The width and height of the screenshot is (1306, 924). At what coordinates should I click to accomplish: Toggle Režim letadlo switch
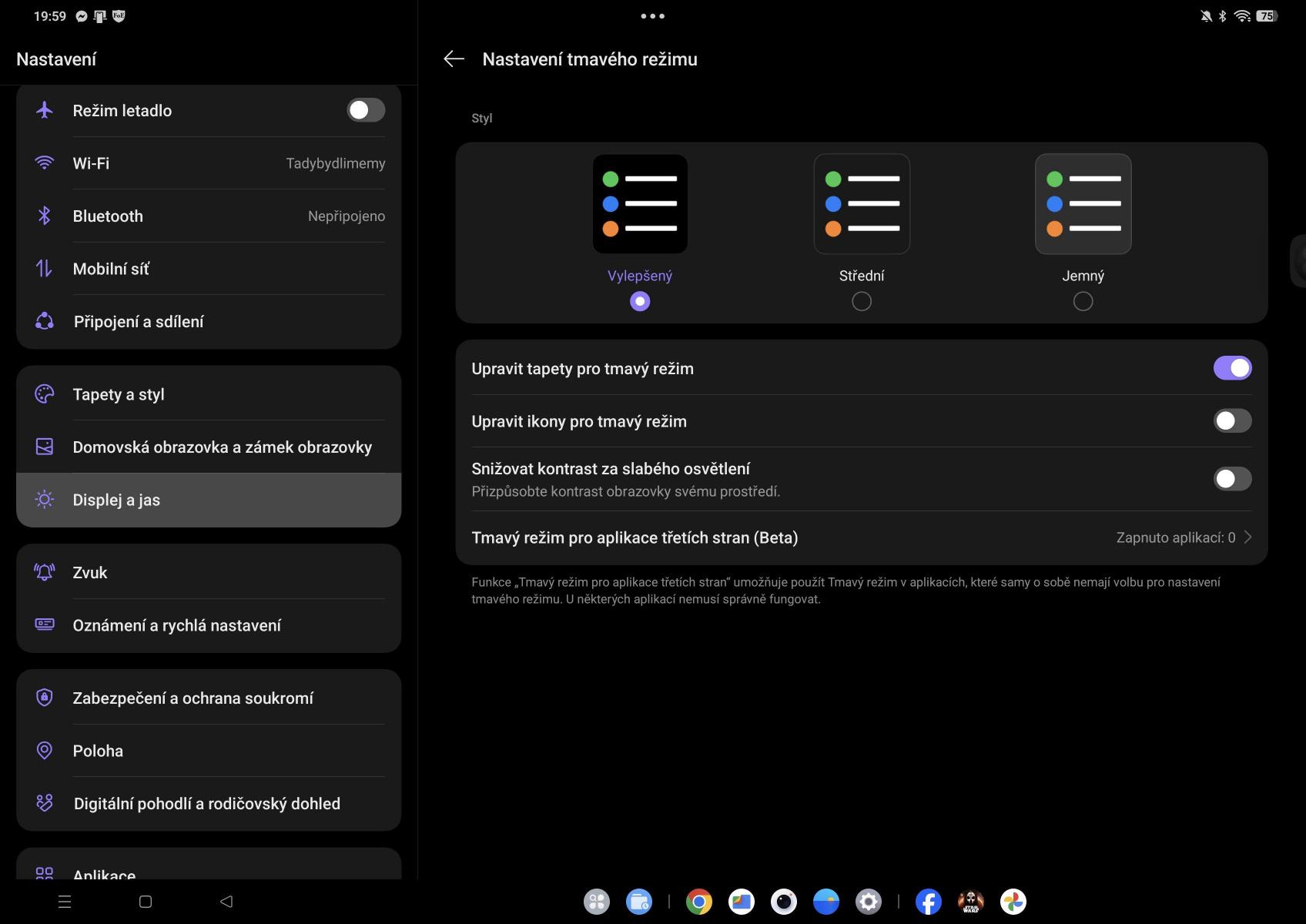click(366, 110)
